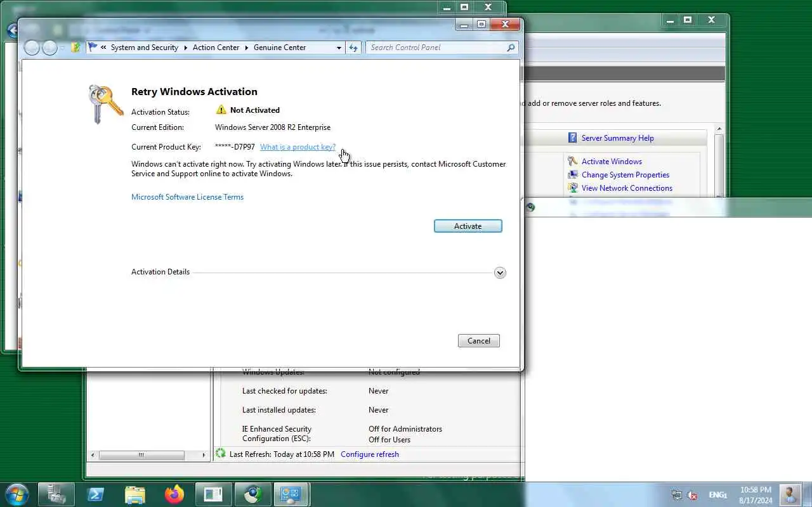
Task: Click the muted volume tray icon
Action: pyautogui.click(x=693, y=495)
